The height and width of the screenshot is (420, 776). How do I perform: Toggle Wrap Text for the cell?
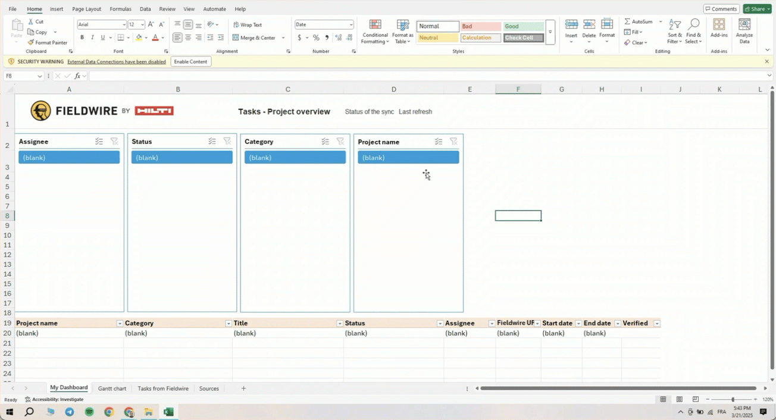click(x=247, y=25)
